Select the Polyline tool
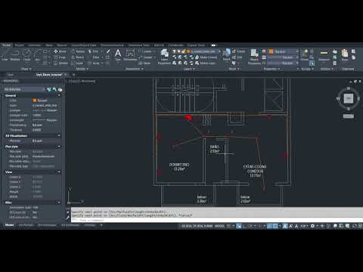Viewport: 363px width, 272px height. click(x=15, y=54)
